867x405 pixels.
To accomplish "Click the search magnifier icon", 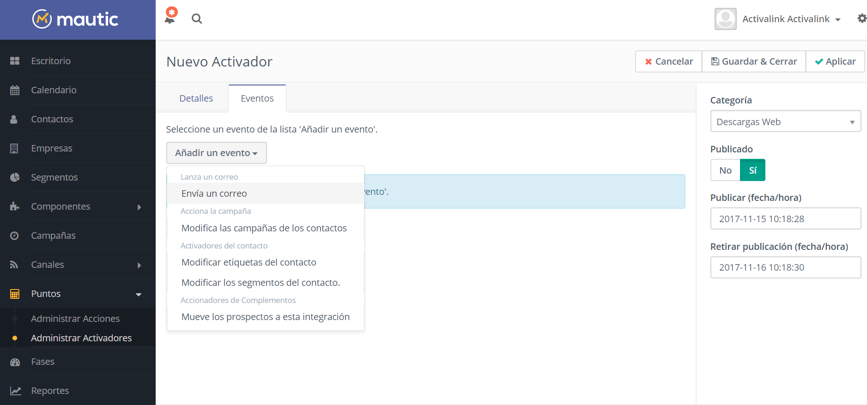I will pos(197,19).
